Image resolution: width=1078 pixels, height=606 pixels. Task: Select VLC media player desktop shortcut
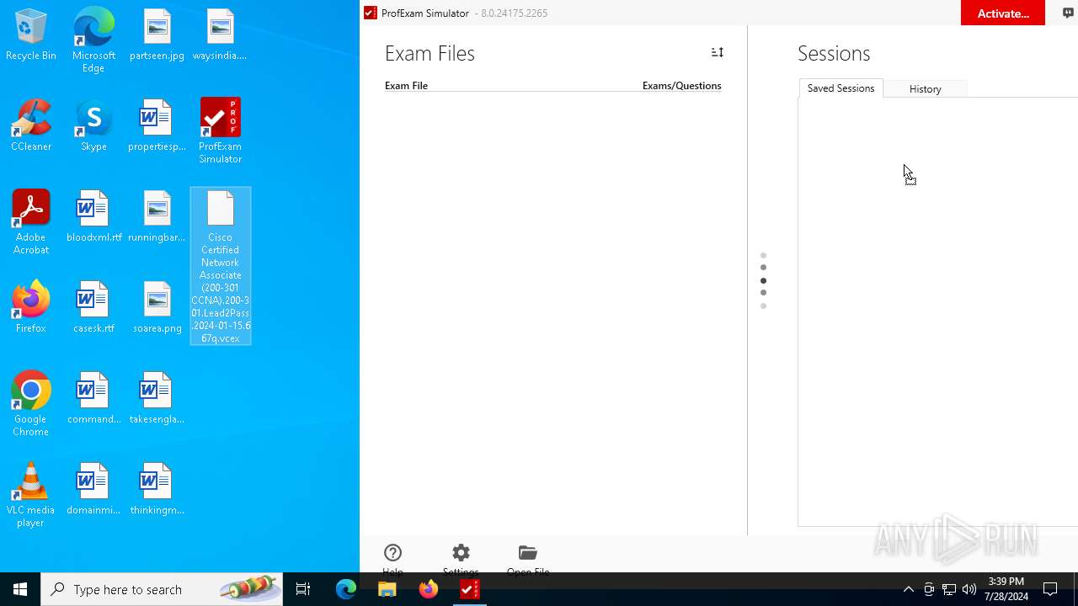[x=31, y=495]
